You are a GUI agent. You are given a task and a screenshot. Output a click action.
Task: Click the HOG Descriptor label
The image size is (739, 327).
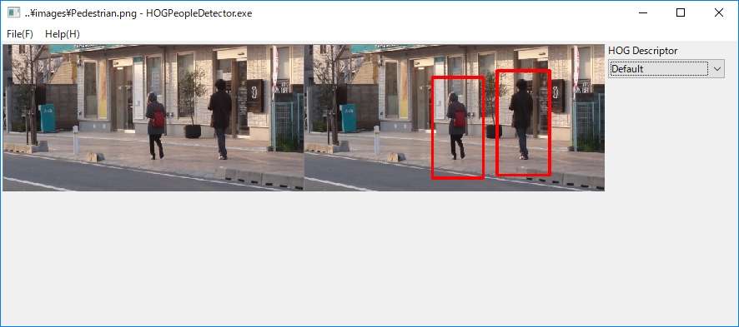(x=643, y=50)
